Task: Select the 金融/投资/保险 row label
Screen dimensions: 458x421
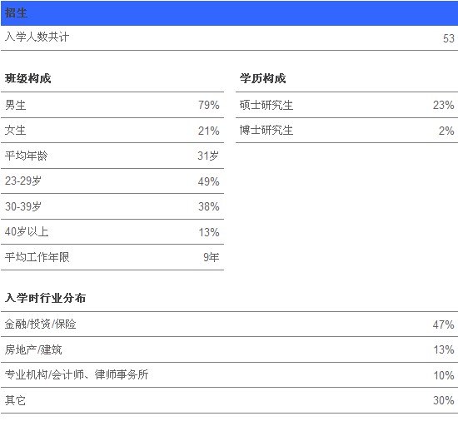Action: (40, 324)
